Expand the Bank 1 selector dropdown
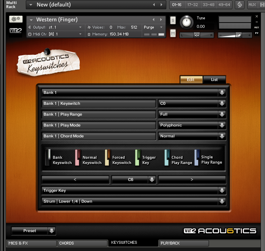265x251 pixels. 222,93
